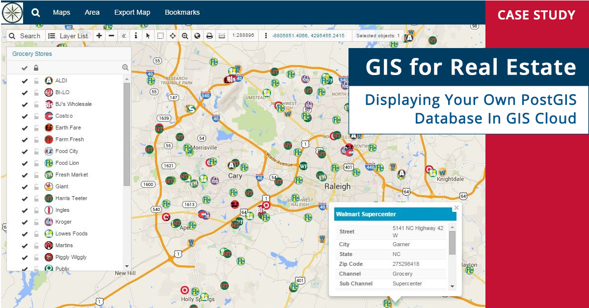The image size is (589, 308).
Task: Zoom in with the plus tool
Action: pyautogui.click(x=99, y=36)
